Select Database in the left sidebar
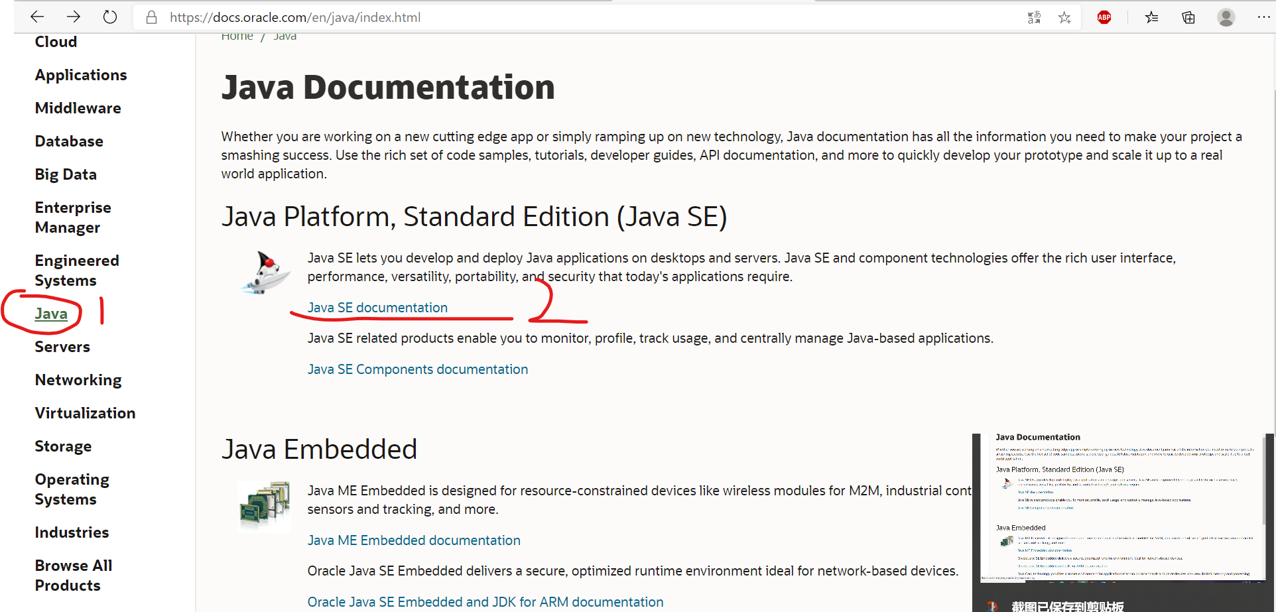This screenshot has height=612, width=1276. [x=69, y=141]
